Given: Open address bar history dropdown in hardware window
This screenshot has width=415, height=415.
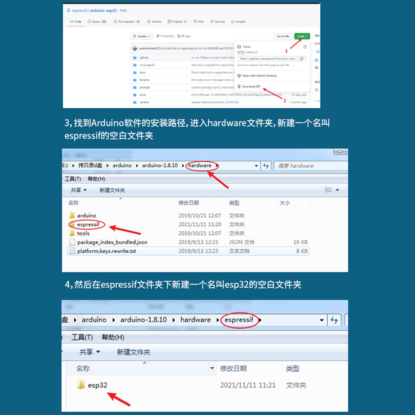Looking at the screenshot, I should click(256, 166).
